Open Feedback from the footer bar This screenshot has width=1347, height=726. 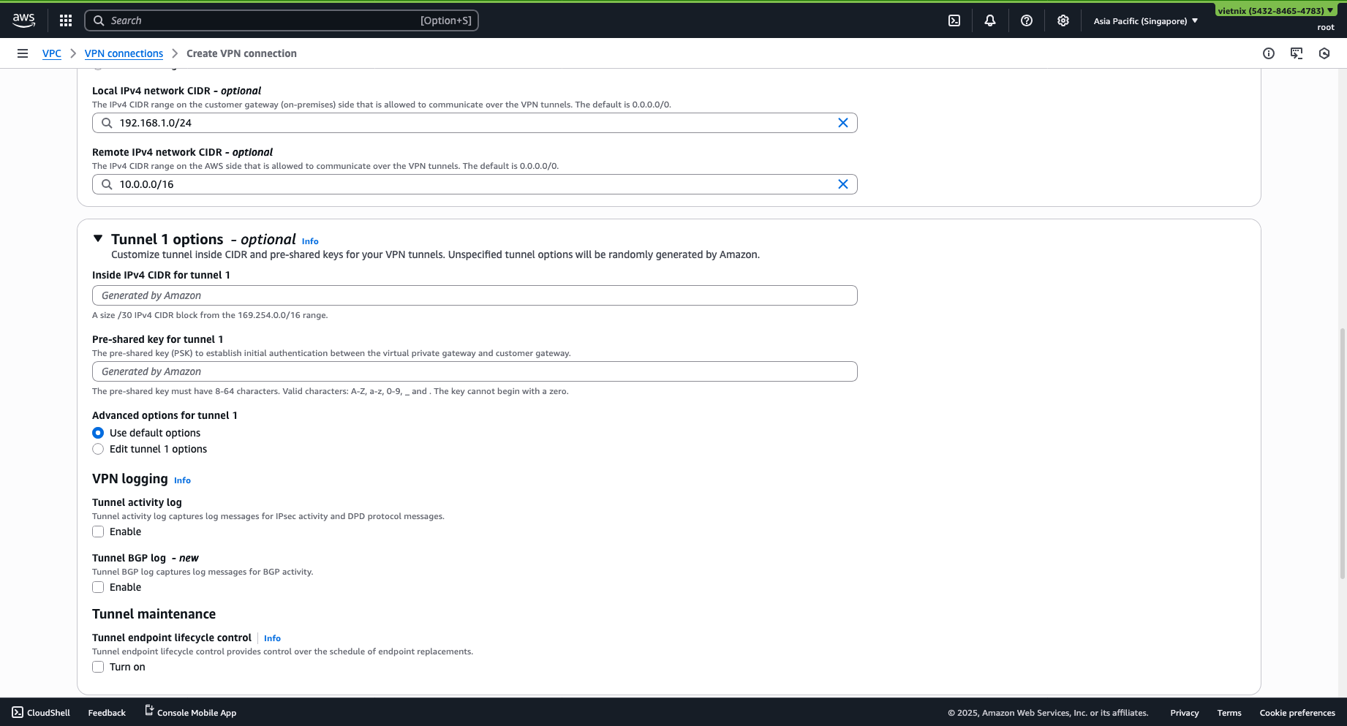106,712
